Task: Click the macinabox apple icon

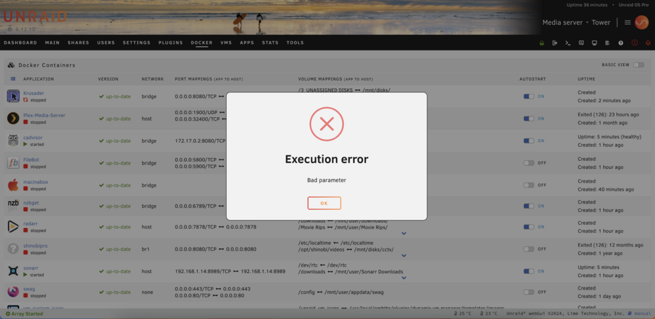Action: (13, 185)
